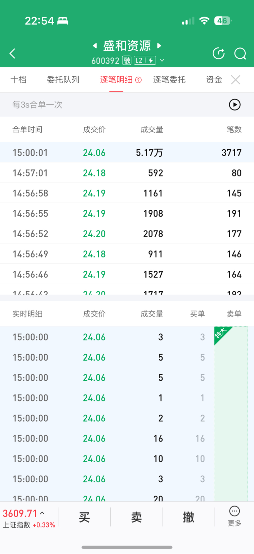The image size is (254, 554).
Task: Open 更多 more options icon
Action: (x=234, y=516)
